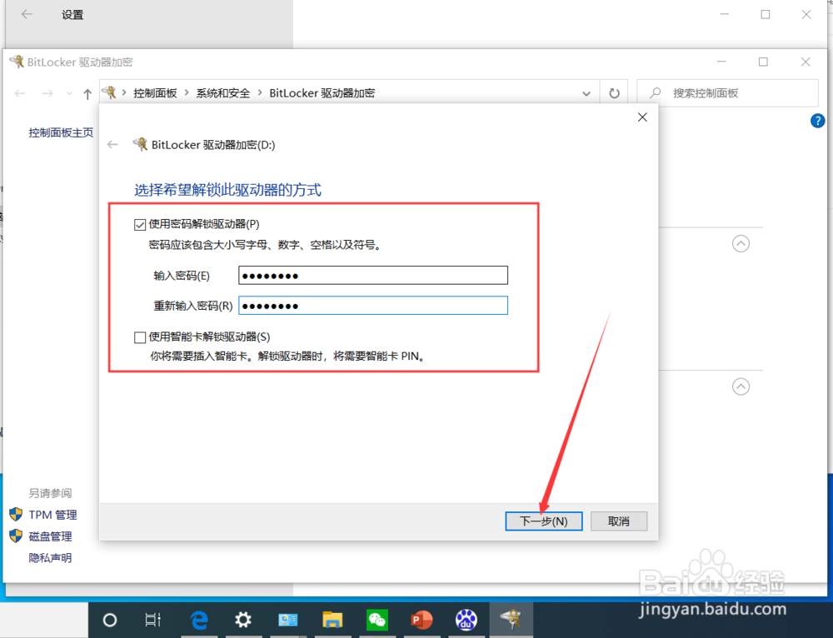Launch Microsoft Edge from taskbar

[199, 620]
